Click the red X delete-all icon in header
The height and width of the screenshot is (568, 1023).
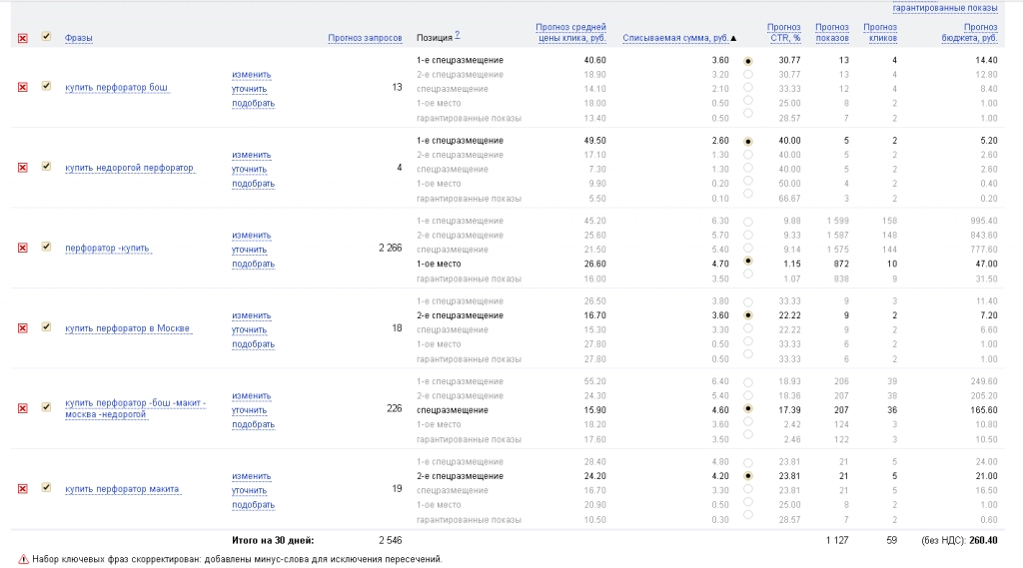tap(23, 39)
